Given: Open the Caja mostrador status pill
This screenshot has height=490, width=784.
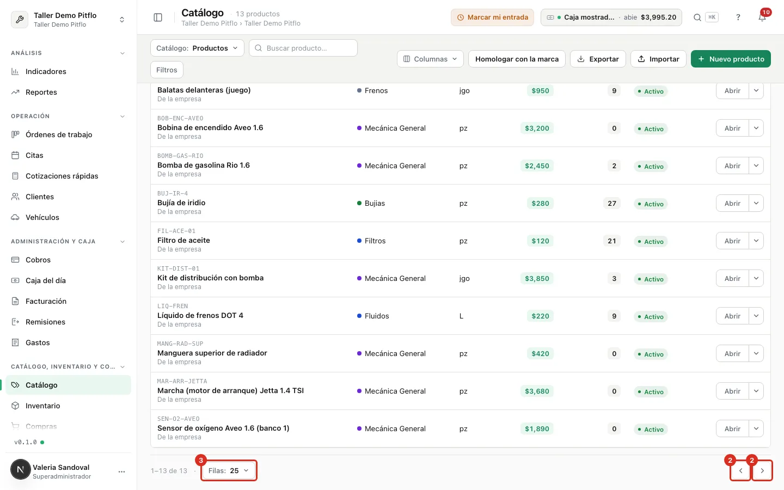Looking at the screenshot, I should (x=611, y=17).
